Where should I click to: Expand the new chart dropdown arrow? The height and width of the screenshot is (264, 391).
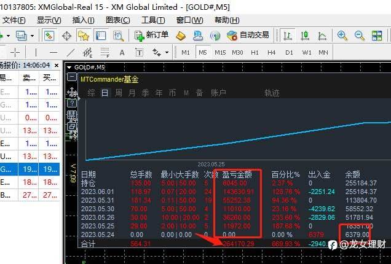[x=8, y=36]
